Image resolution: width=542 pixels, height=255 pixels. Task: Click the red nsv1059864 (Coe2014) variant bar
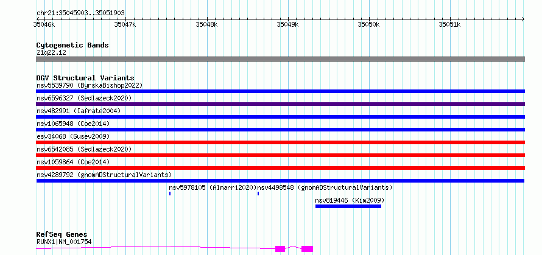point(280,168)
